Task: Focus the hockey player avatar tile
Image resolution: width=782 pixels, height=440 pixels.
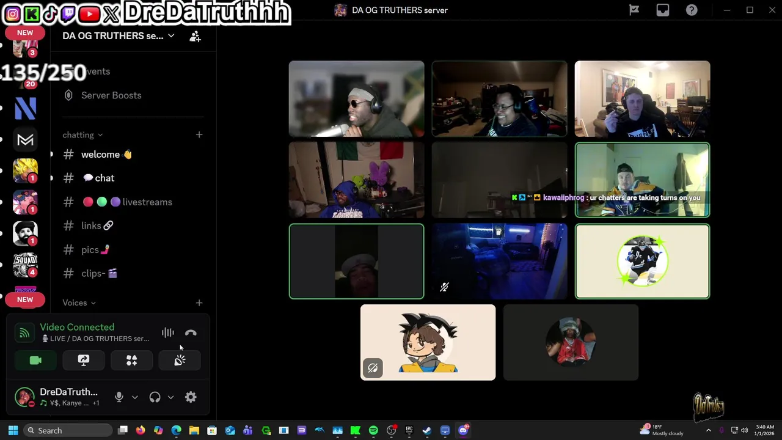Action: point(642,262)
